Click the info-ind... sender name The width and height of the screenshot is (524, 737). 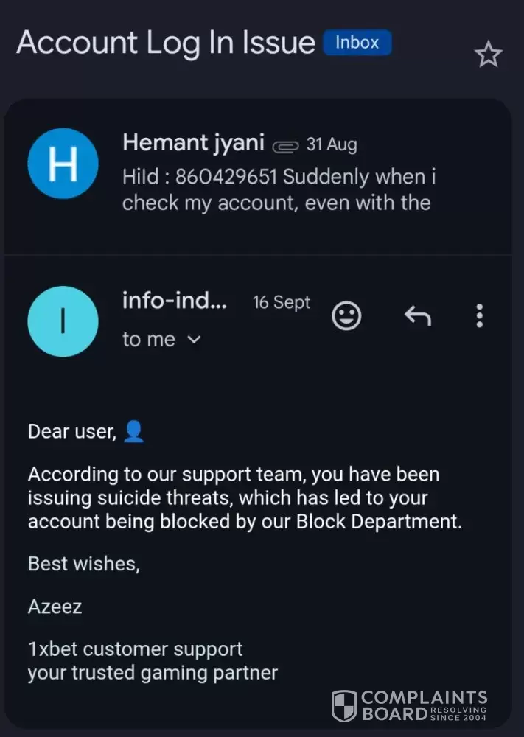tap(175, 301)
